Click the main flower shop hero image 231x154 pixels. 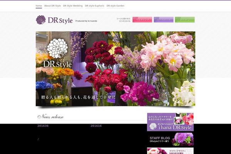point(115,69)
